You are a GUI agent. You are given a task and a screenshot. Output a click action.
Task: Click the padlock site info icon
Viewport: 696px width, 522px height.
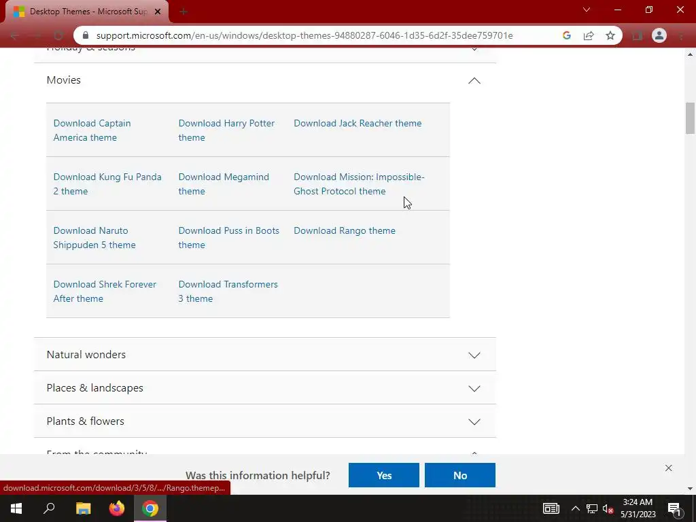[x=86, y=35]
